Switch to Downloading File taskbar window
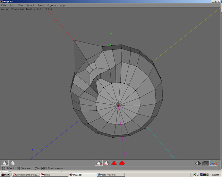 [x=26, y=175]
